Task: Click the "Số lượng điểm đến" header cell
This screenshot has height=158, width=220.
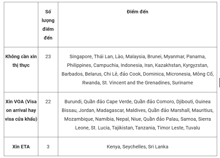Action: coord(48,25)
